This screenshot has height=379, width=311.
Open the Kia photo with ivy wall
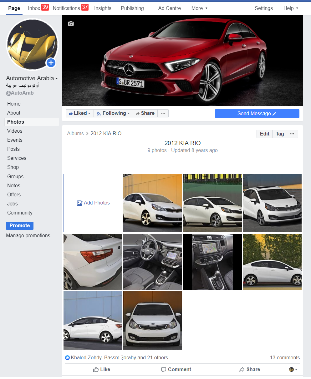(272, 262)
